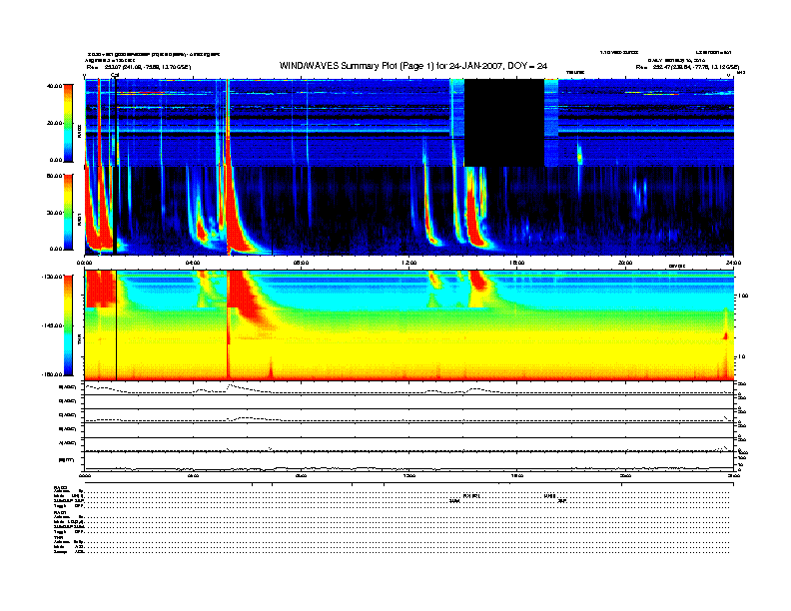Click the TNR intensity color bar
The width and height of the screenshot is (791, 611).
68,325
